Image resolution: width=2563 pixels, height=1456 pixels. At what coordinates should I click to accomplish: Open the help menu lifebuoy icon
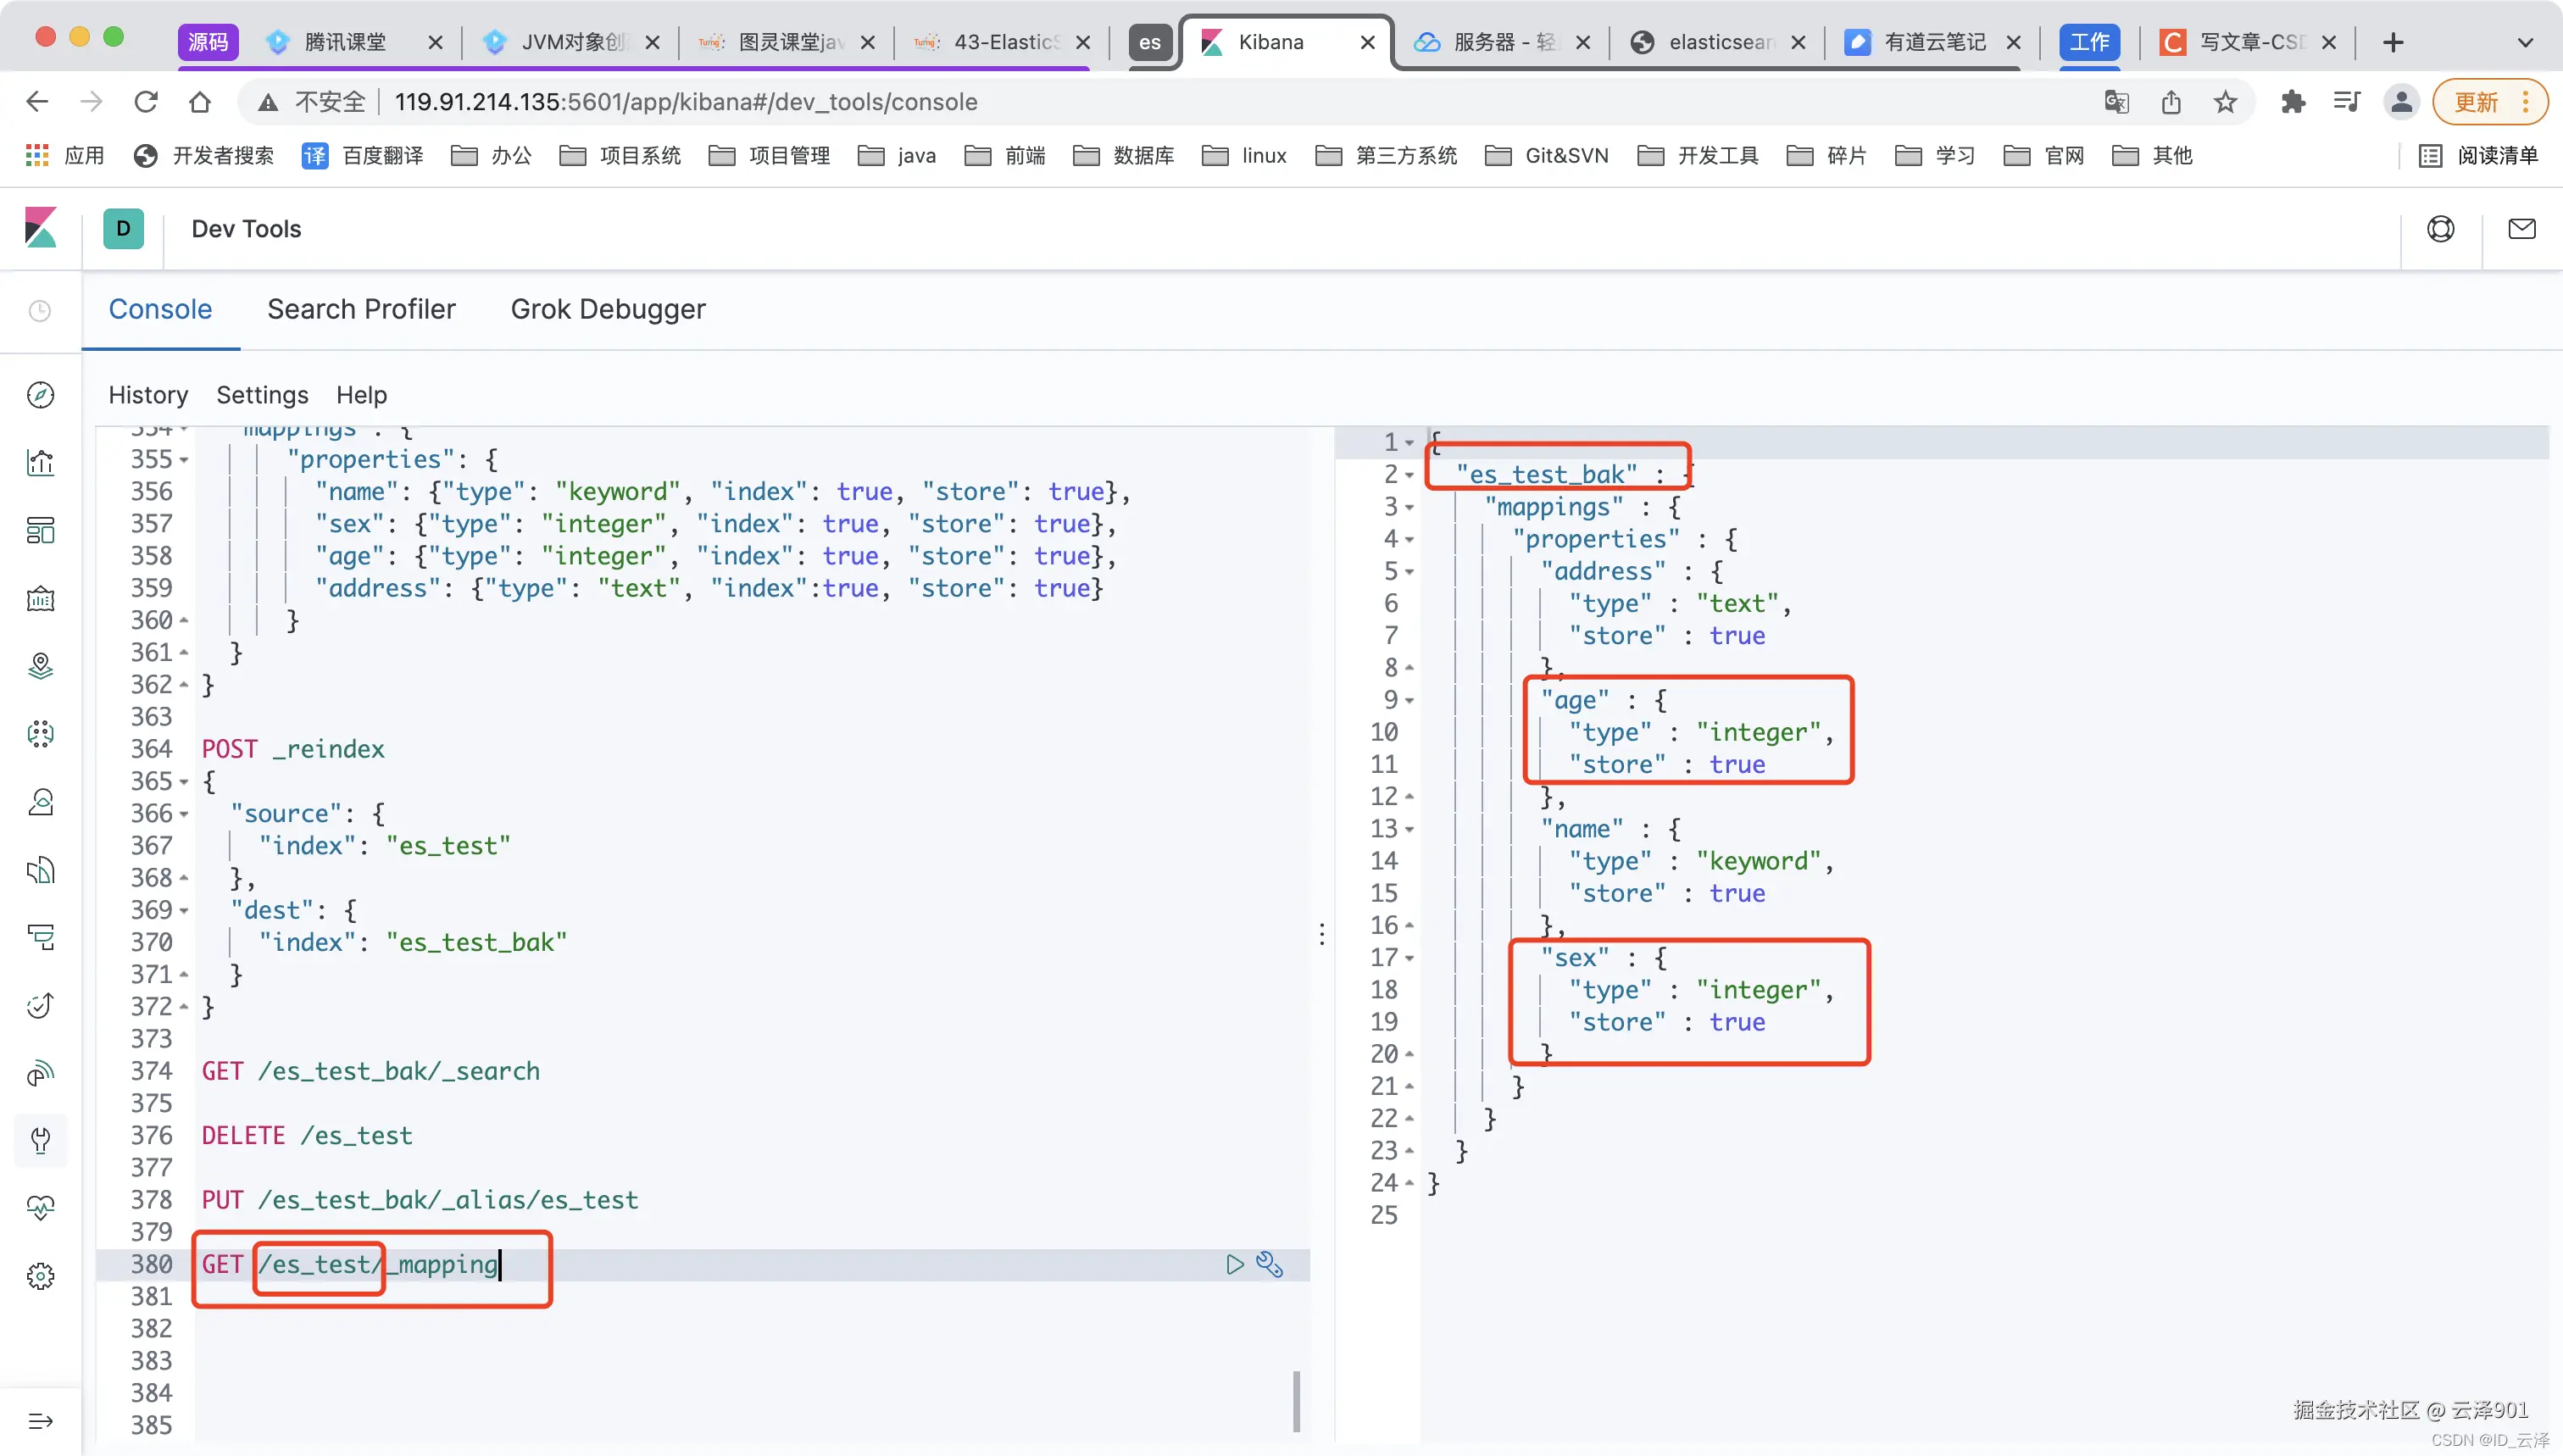[2440, 229]
